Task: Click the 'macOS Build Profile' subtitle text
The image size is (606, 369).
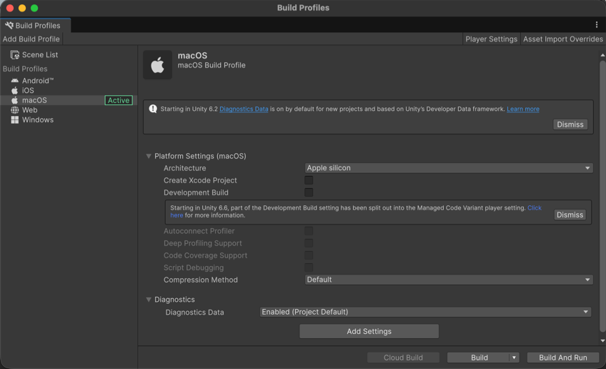Action: pos(212,65)
